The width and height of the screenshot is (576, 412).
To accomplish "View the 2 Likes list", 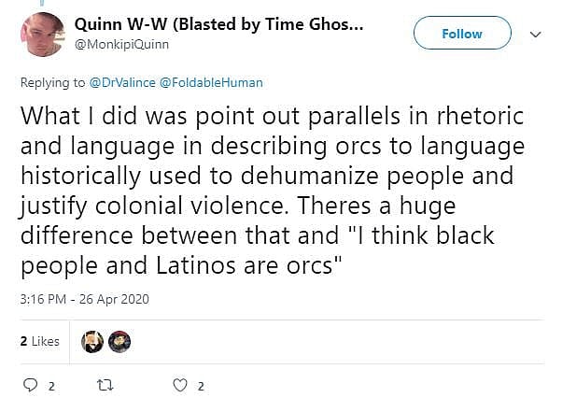I will coord(39,342).
